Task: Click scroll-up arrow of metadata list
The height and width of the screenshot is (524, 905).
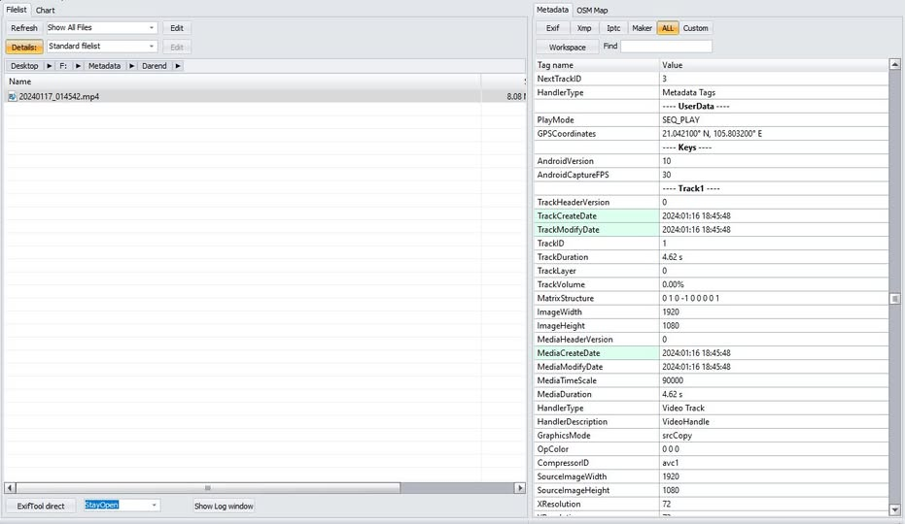Action: 894,65
